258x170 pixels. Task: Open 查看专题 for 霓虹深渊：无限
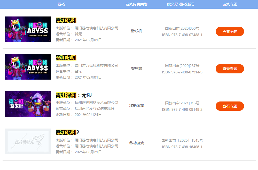[230, 106]
